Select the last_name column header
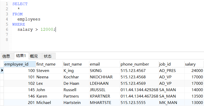The image size is (204, 106). 73,64
